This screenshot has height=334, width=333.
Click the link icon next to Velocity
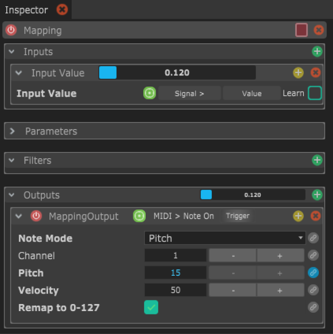coord(313,290)
